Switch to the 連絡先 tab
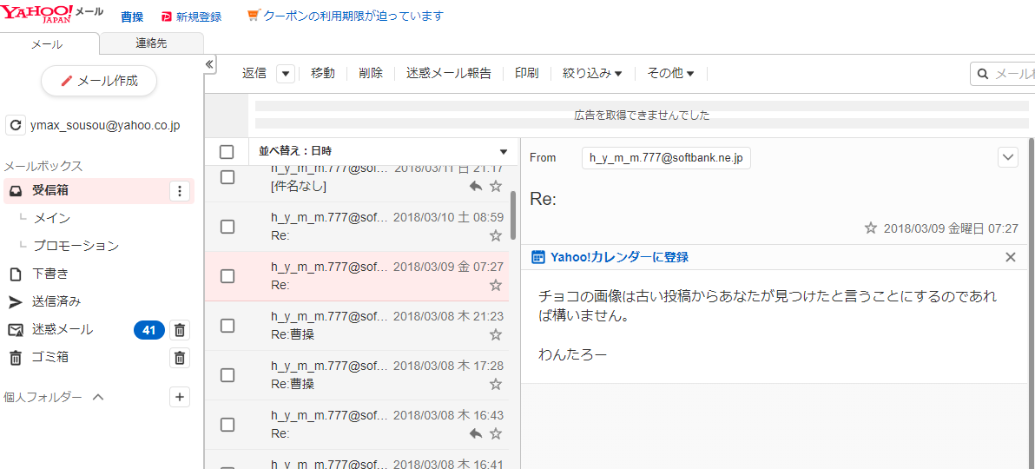Viewport: 1035px width, 469px height. coord(151,43)
